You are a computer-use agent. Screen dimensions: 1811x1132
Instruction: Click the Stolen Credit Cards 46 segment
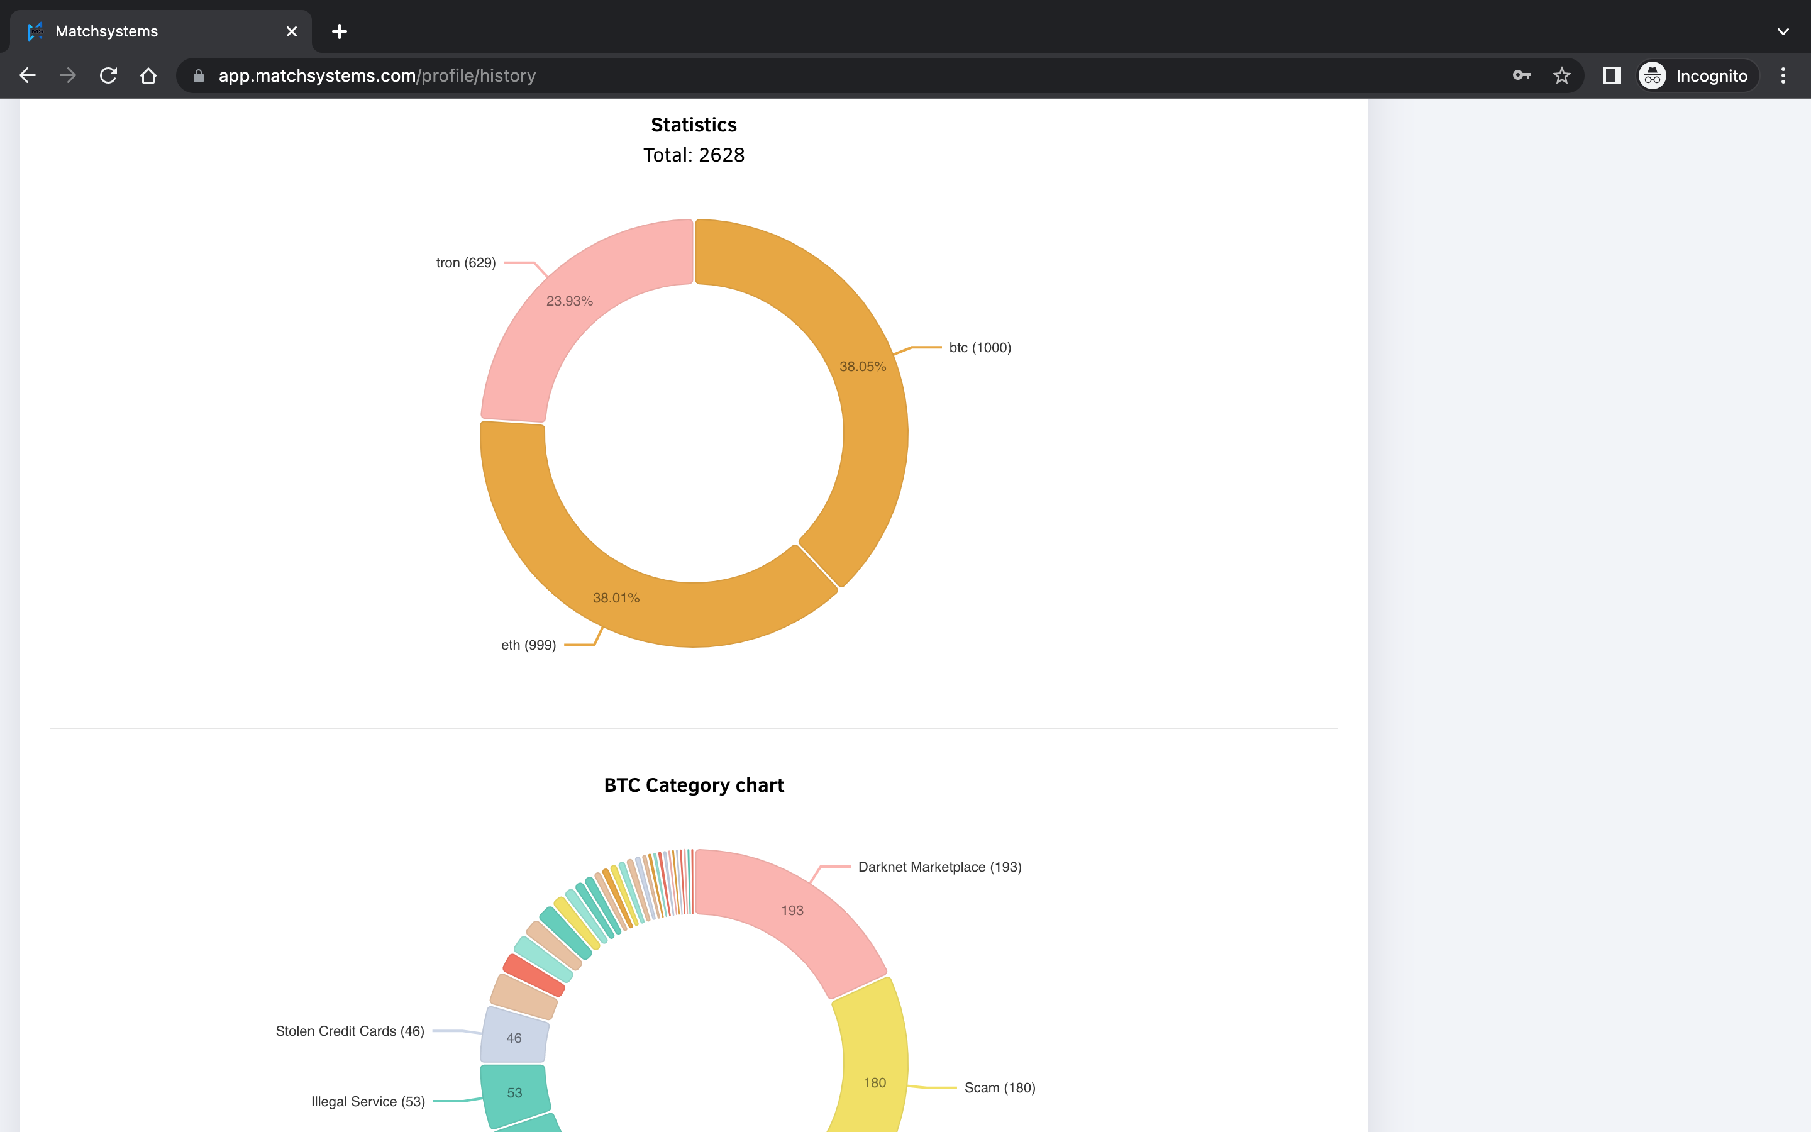coord(514,1038)
